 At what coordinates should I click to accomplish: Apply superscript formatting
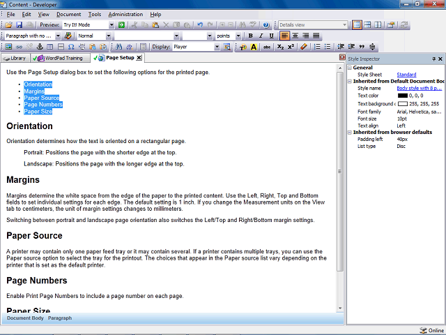click(x=291, y=47)
